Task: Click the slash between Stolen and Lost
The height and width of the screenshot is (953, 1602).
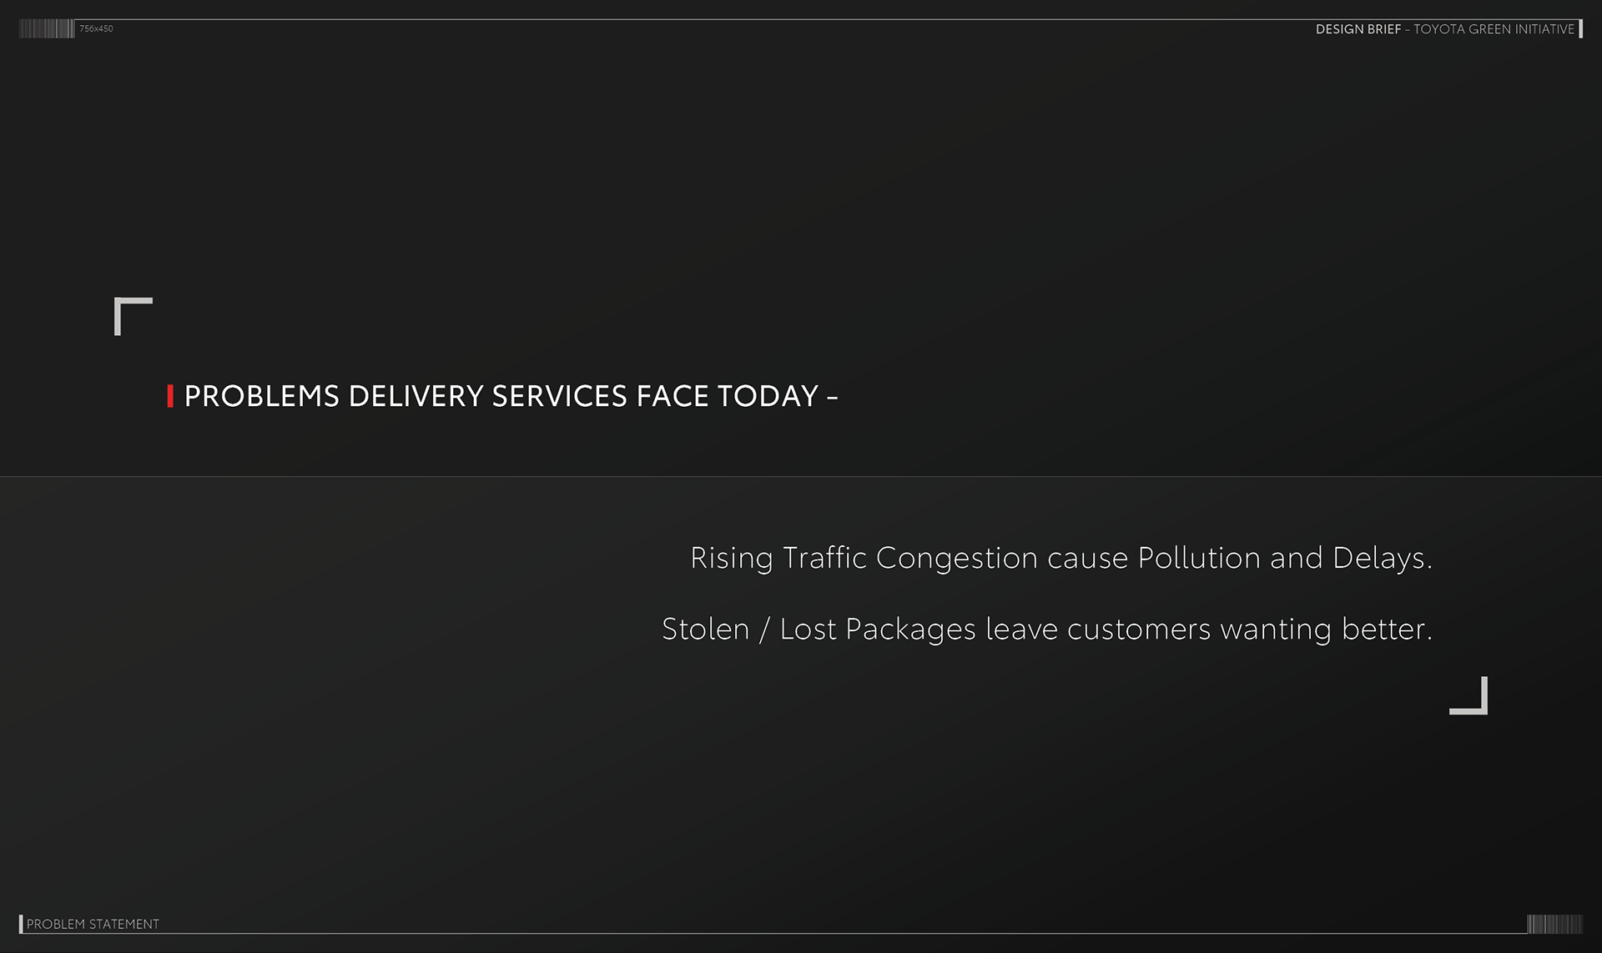Action: pos(764,630)
